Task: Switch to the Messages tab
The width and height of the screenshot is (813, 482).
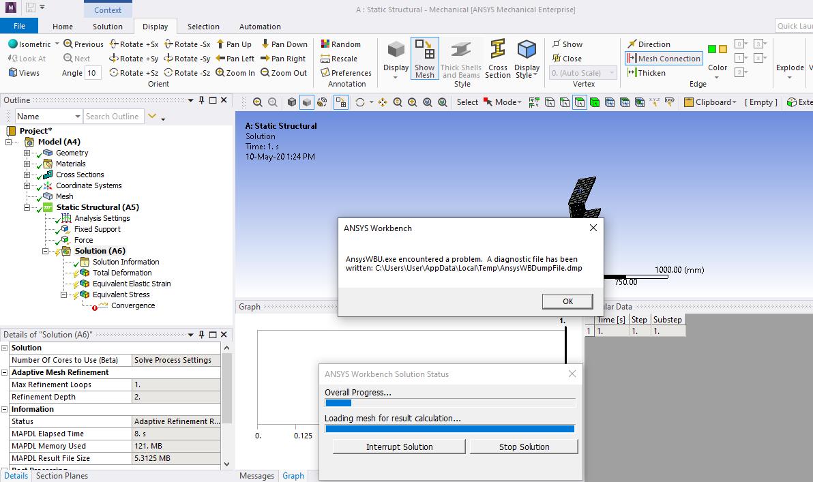Action: click(x=256, y=476)
